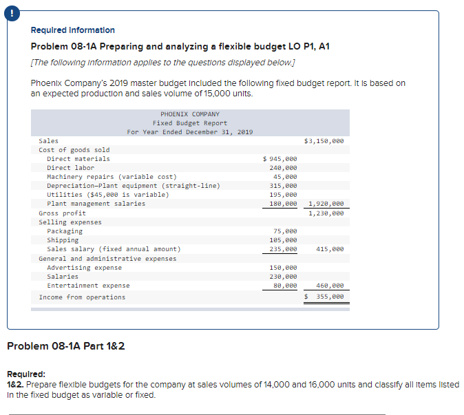This screenshot has width=464, height=415.
Task: Click the 'Advertising expense' row label
Action: 85,268
